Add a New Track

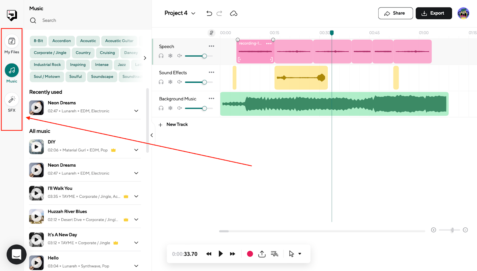(174, 125)
